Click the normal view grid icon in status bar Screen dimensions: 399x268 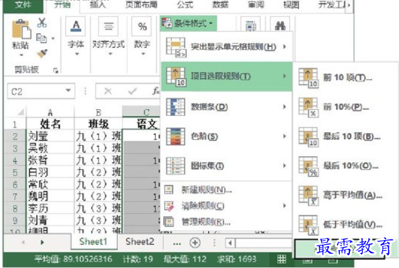(x=281, y=259)
